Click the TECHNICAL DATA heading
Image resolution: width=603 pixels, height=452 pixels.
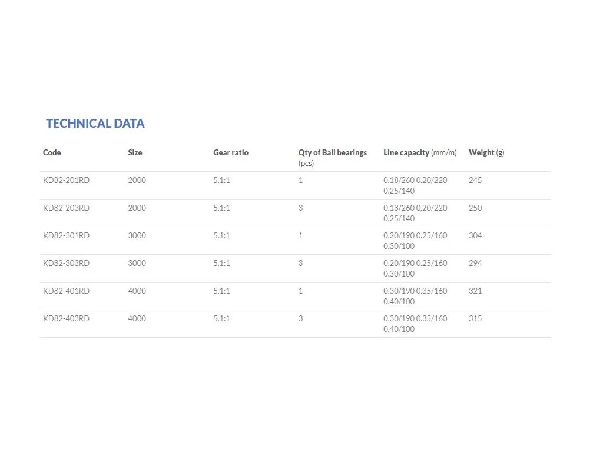coord(95,124)
